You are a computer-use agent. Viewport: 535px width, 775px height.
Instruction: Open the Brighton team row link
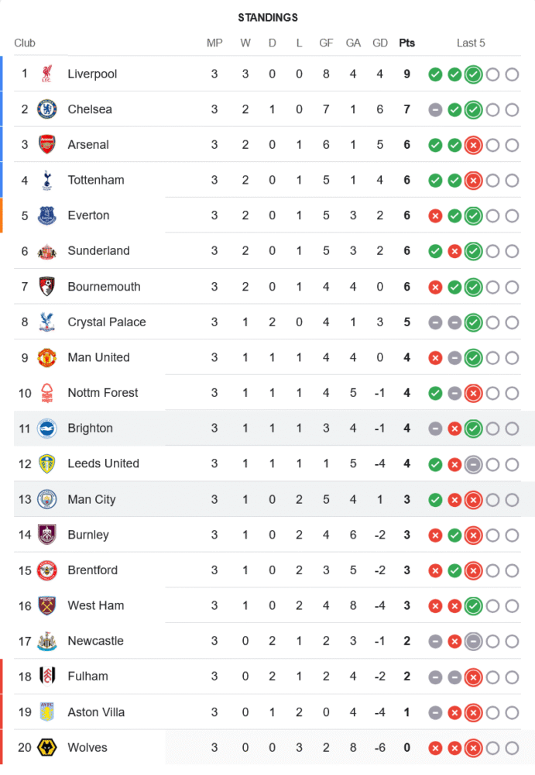(90, 428)
